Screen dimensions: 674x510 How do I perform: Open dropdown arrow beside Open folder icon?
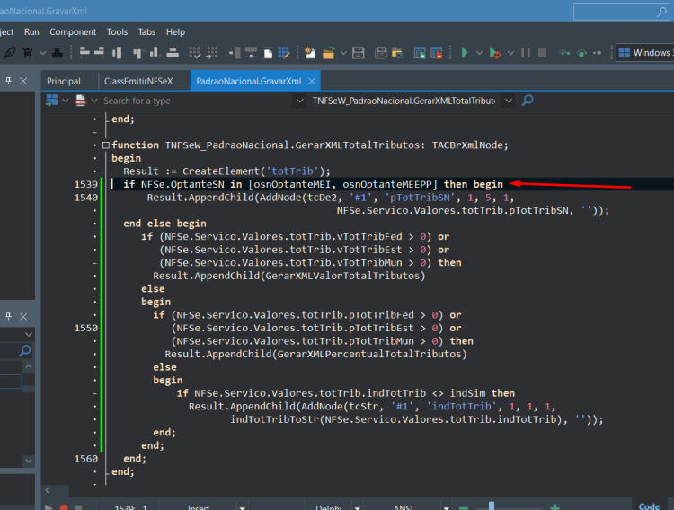pos(343,53)
